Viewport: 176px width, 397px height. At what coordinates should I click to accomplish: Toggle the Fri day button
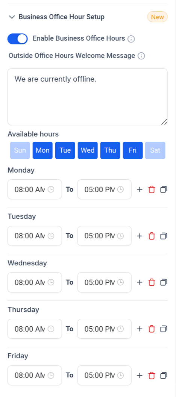(133, 150)
